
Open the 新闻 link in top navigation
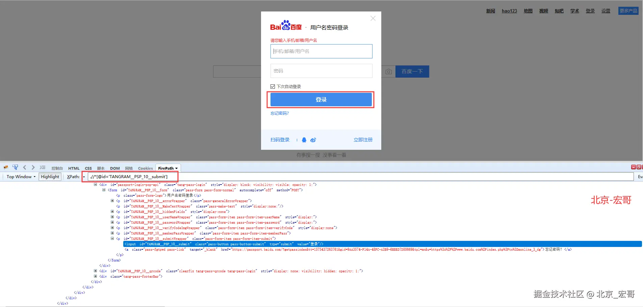click(x=490, y=11)
